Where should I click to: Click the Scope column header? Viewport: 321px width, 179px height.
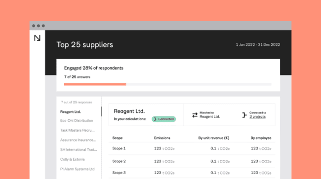118,138
